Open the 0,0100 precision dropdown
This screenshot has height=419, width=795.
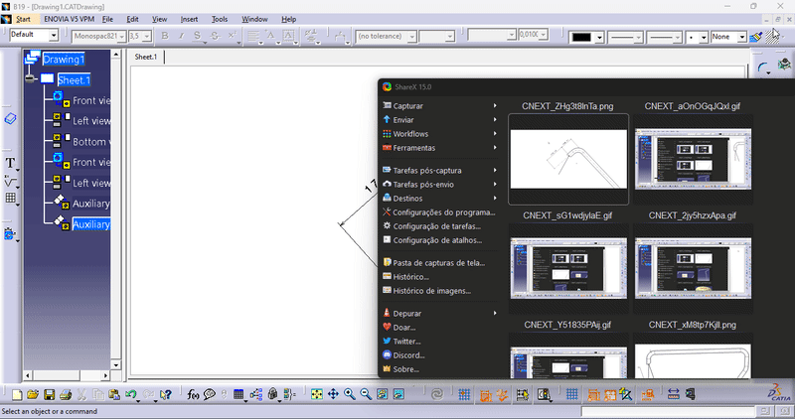(543, 35)
